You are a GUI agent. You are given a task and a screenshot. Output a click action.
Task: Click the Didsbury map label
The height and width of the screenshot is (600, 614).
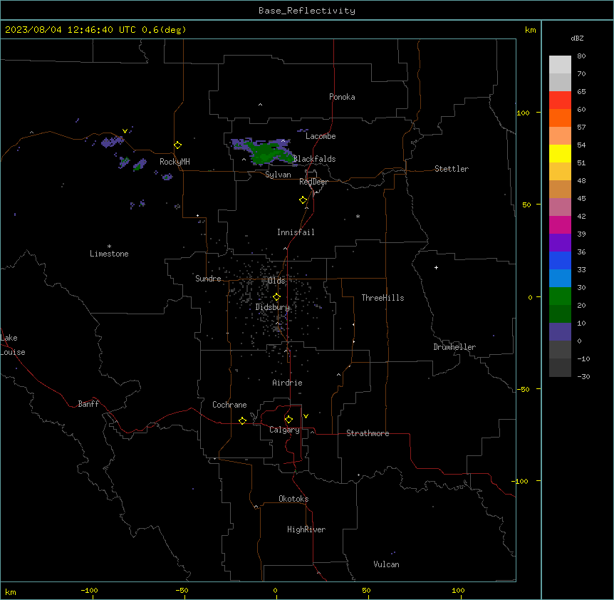coord(273,307)
